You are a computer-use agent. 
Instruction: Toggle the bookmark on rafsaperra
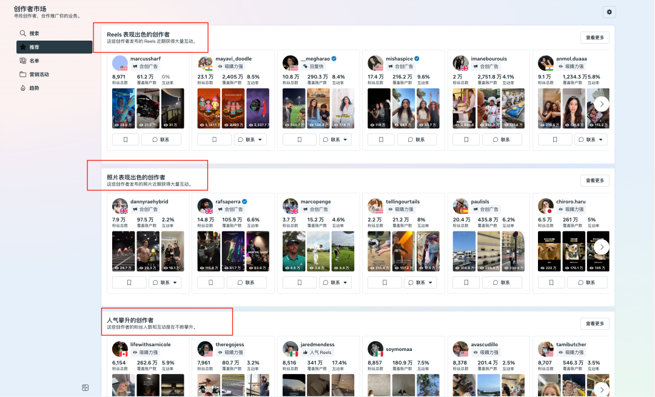click(x=210, y=282)
